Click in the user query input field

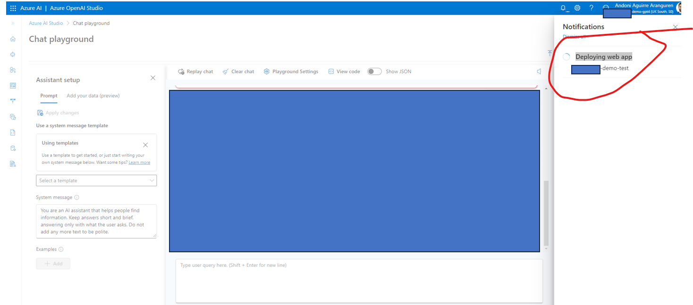359,278
